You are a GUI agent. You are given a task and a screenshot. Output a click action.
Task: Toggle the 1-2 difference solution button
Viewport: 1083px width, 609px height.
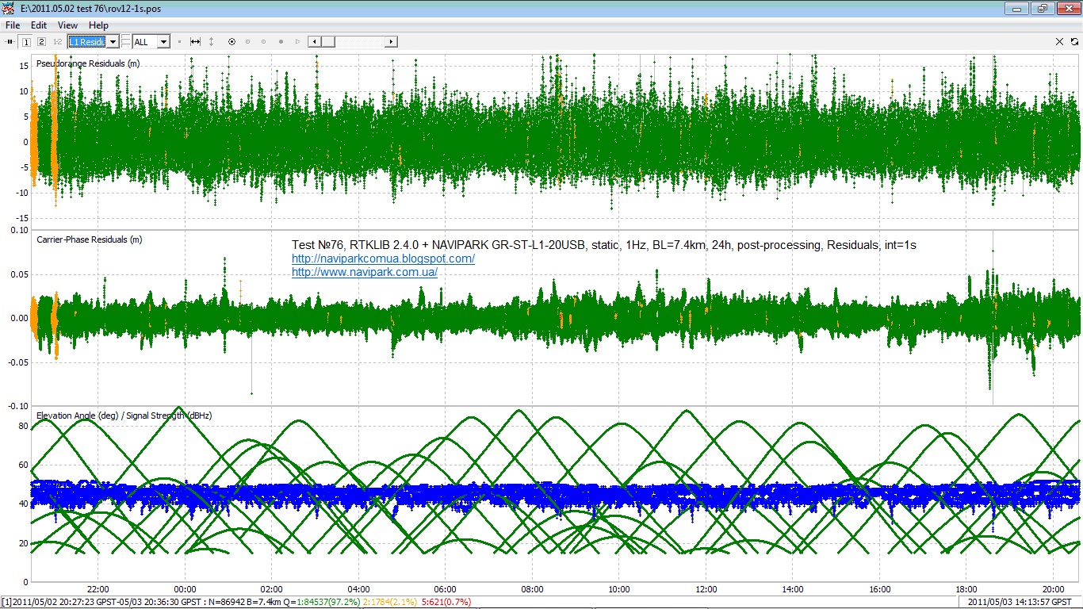tap(57, 41)
